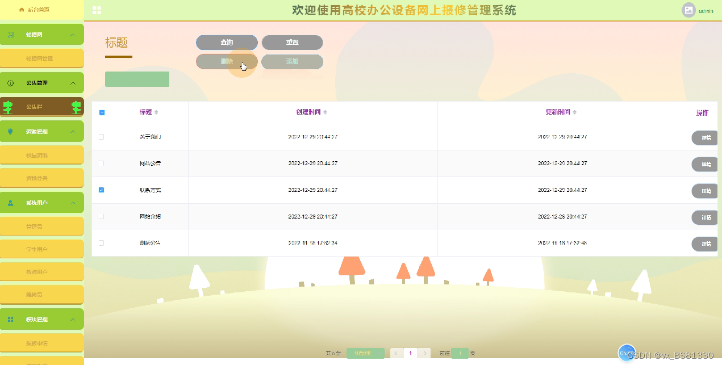
Task: Check the box for 网站公告 row
Action: click(x=102, y=163)
